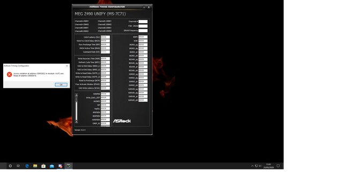The width and height of the screenshot is (343, 193).
Task: Launch Microsoft Edge from the taskbar
Action: point(27,166)
